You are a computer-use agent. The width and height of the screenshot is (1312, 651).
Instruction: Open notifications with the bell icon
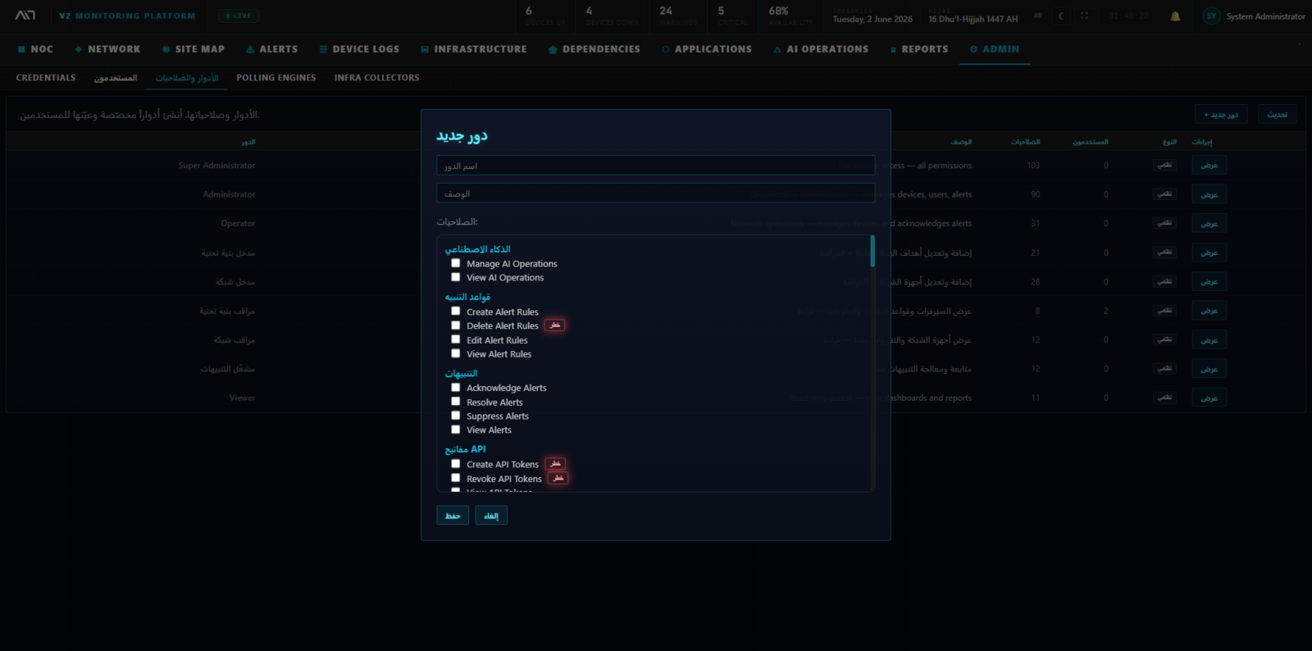1175,16
